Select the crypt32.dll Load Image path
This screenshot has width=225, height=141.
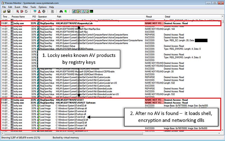(71, 123)
